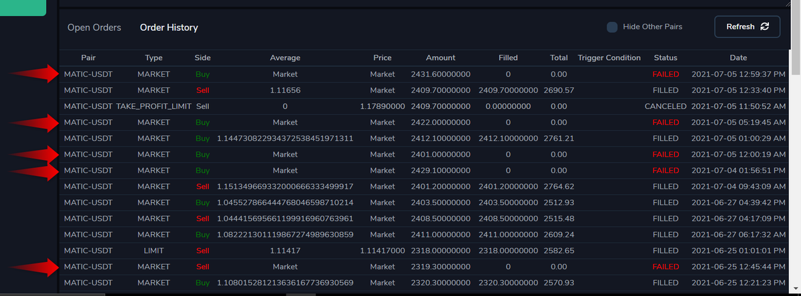
Task: Click the Date column header
Action: (x=738, y=58)
